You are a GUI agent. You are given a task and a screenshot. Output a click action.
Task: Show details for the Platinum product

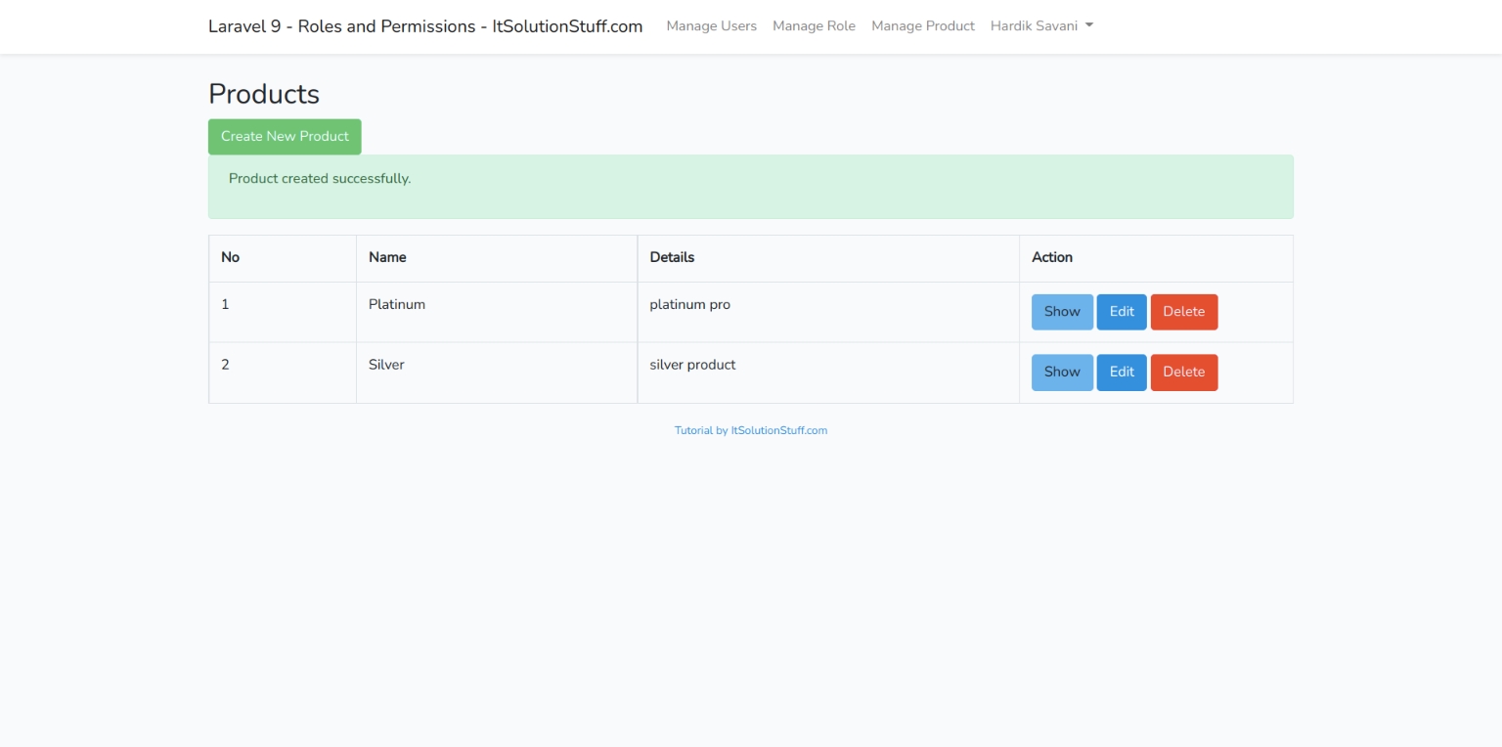click(x=1062, y=312)
